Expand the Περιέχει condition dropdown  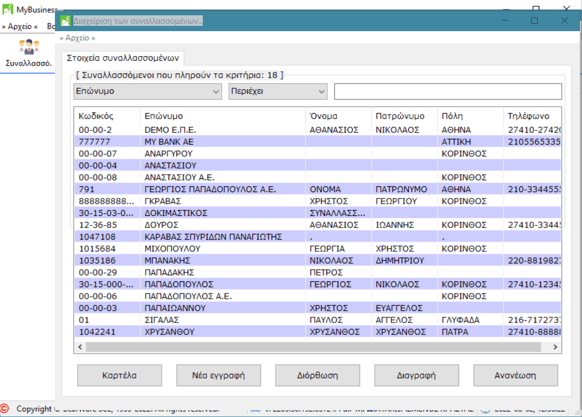pyautogui.click(x=278, y=91)
